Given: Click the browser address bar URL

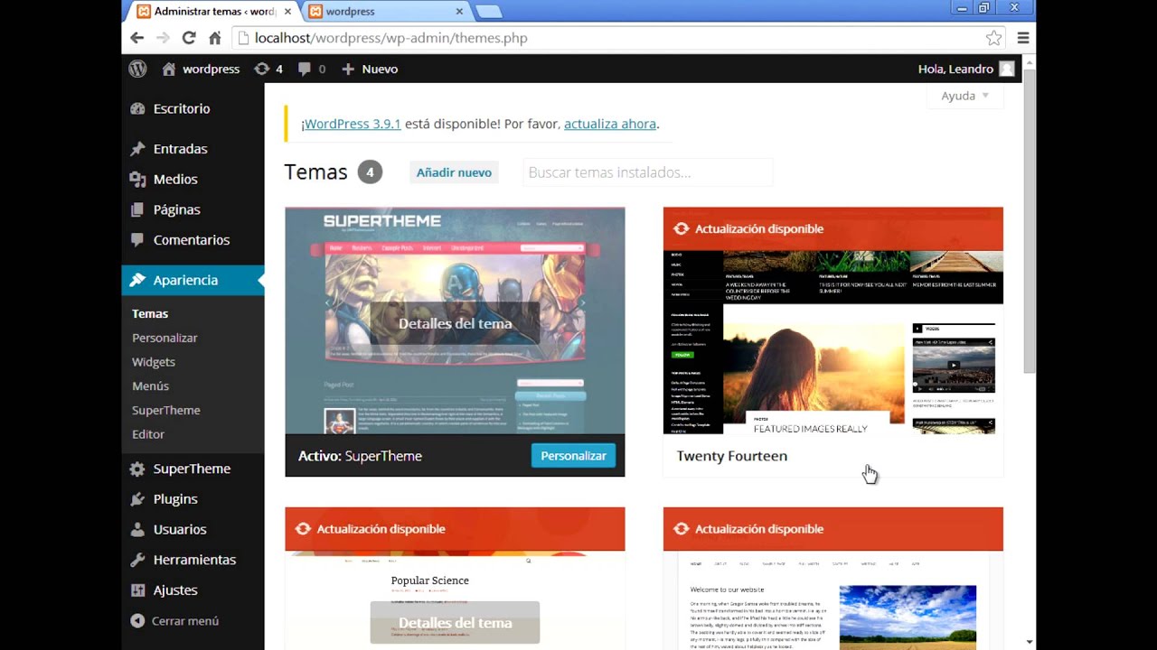Looking at the screenshot, I should pyautogui.click(x=391, y=38).
